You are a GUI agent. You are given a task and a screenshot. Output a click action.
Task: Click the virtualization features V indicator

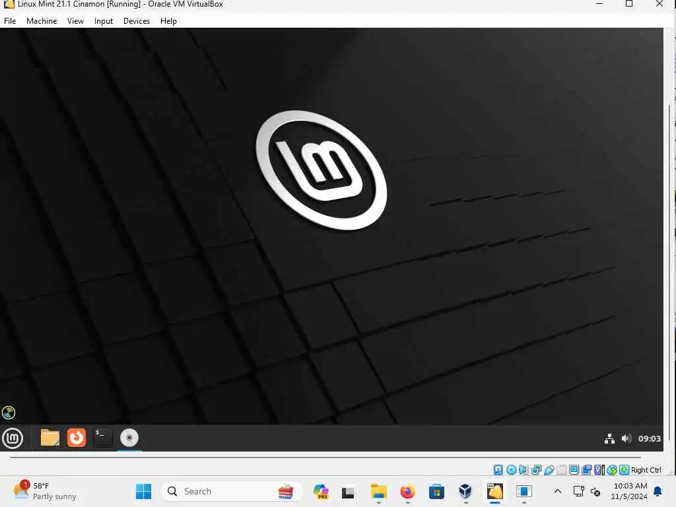click(x=599, y=470)
